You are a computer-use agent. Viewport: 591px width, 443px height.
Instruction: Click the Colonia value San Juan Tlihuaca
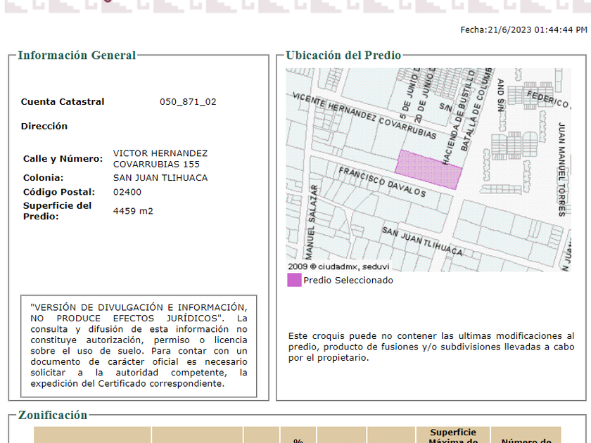(160, 178)
